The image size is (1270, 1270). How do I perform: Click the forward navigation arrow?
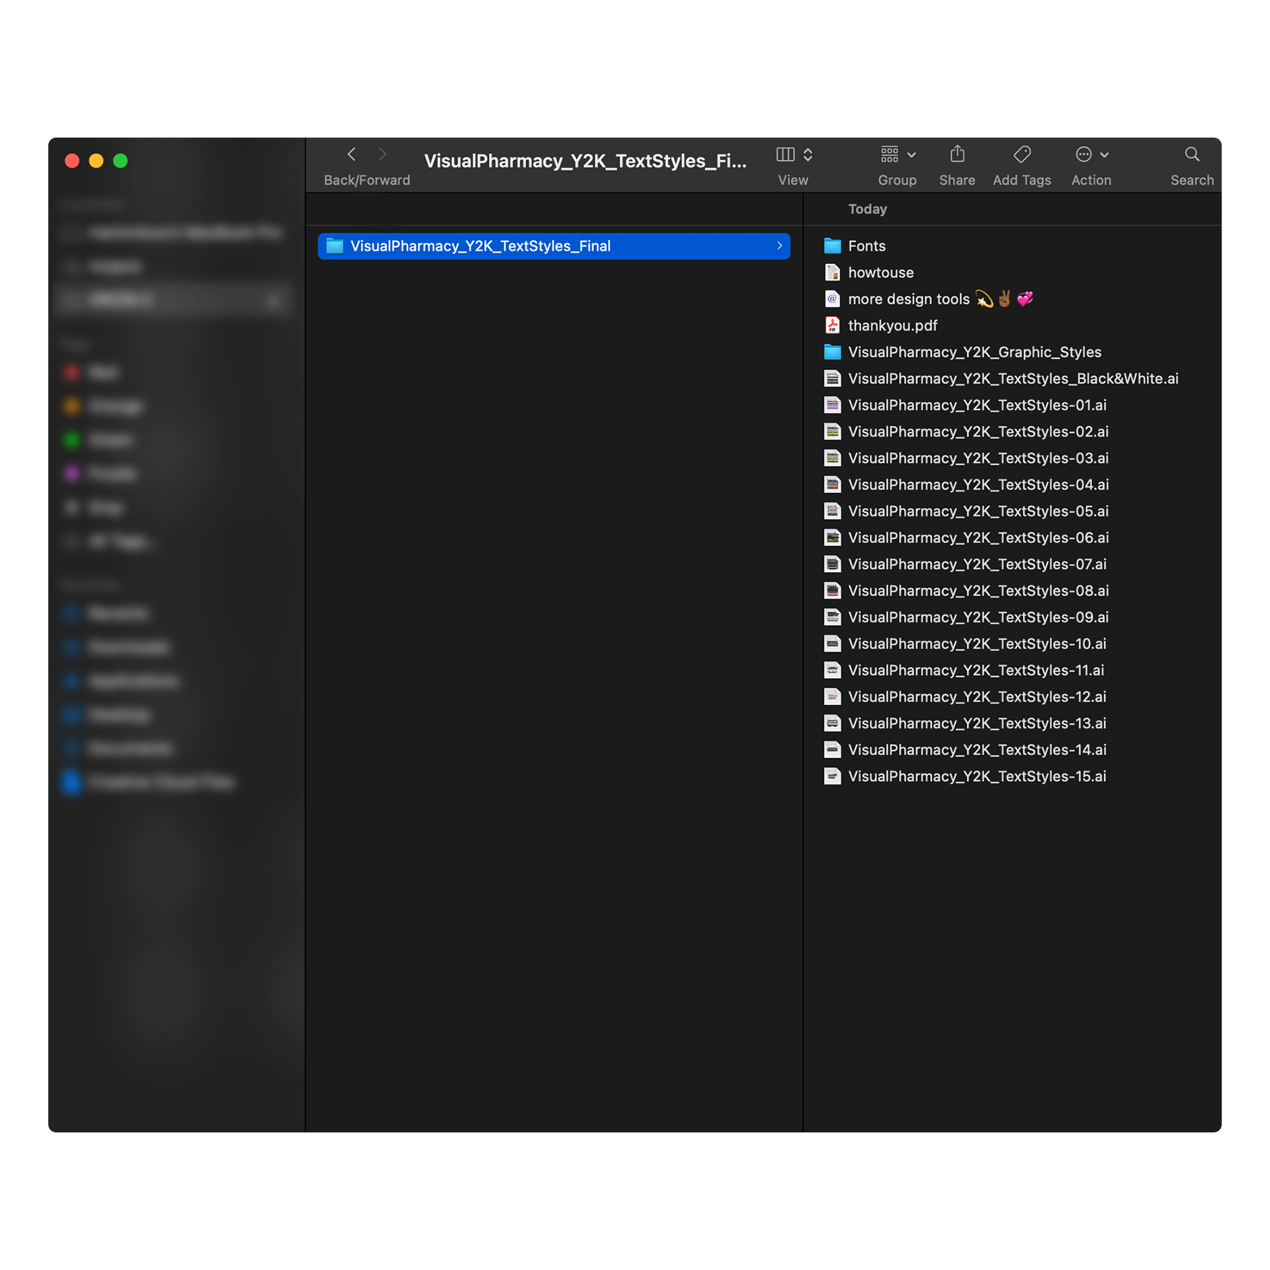pyautogui.click(x=382, y=155)
